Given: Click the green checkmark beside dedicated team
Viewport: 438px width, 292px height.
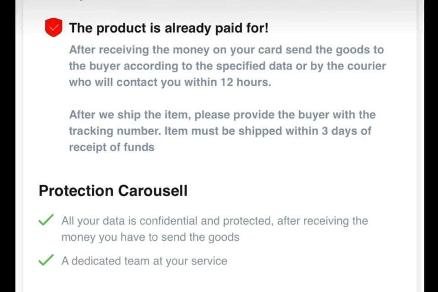Looking at the screenshot, I should (x=46, y=261).
